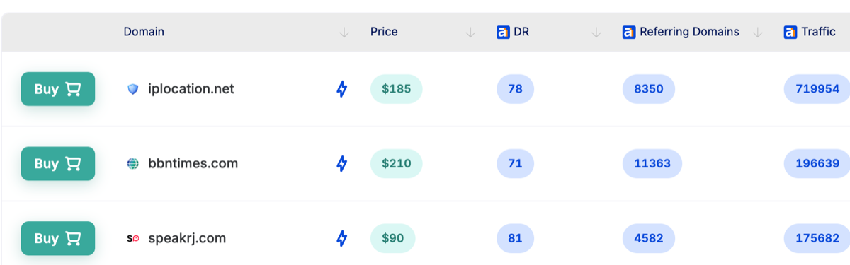The height and width of the screenshot is (265, 850).
Task: Buy the iplocation.net domain
Action: click(58, 89)
